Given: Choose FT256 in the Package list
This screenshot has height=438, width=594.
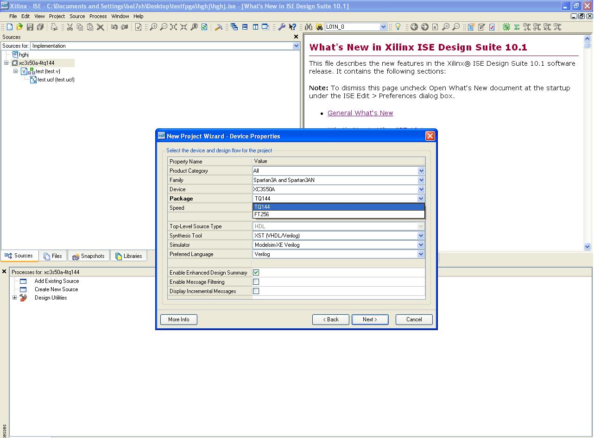Looking at the screenshot, I should point(338,214).
